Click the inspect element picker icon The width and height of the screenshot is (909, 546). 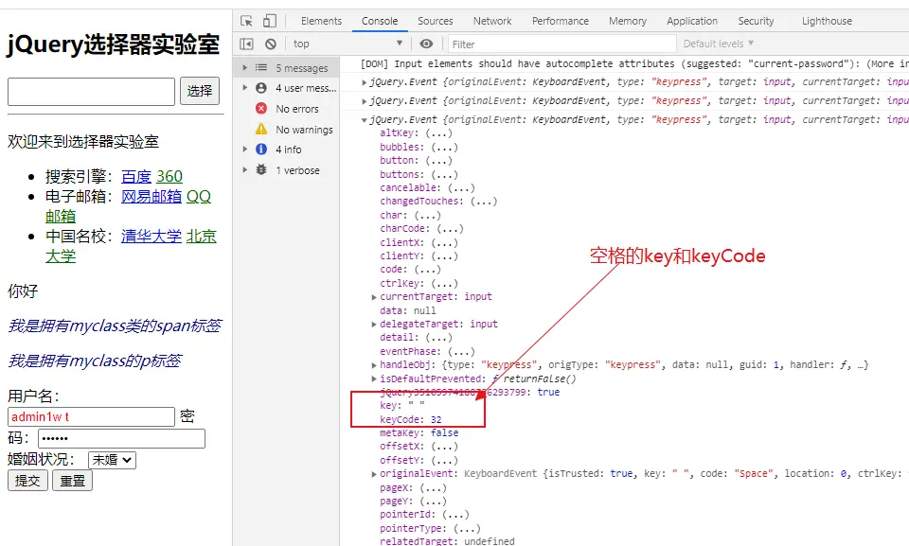[247, 21]
